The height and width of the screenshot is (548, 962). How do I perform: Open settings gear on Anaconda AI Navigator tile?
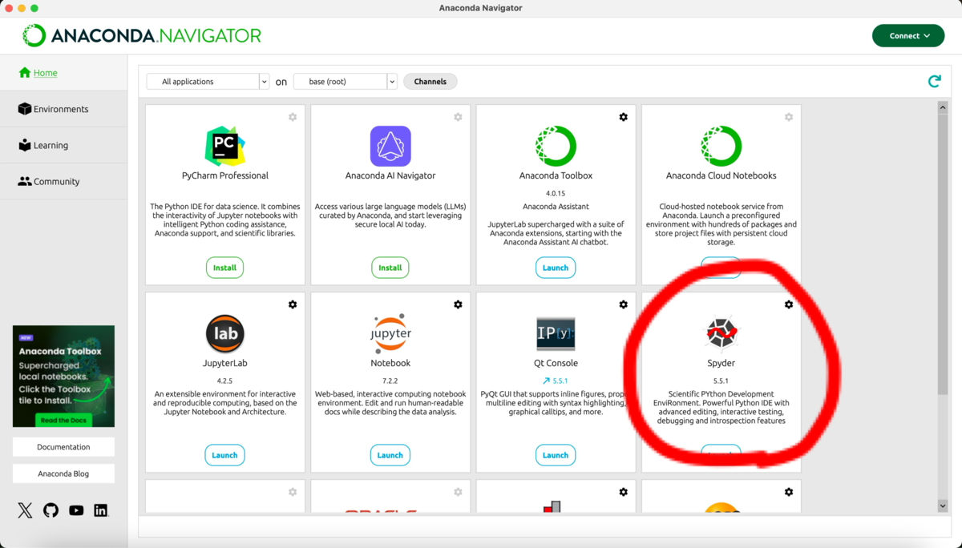pyautogui.click(x=458, y=117)
